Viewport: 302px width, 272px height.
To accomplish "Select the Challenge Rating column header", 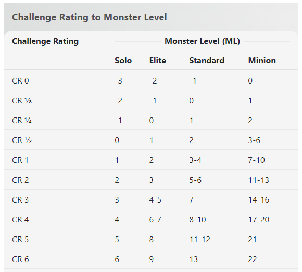I will pos(45,41).
